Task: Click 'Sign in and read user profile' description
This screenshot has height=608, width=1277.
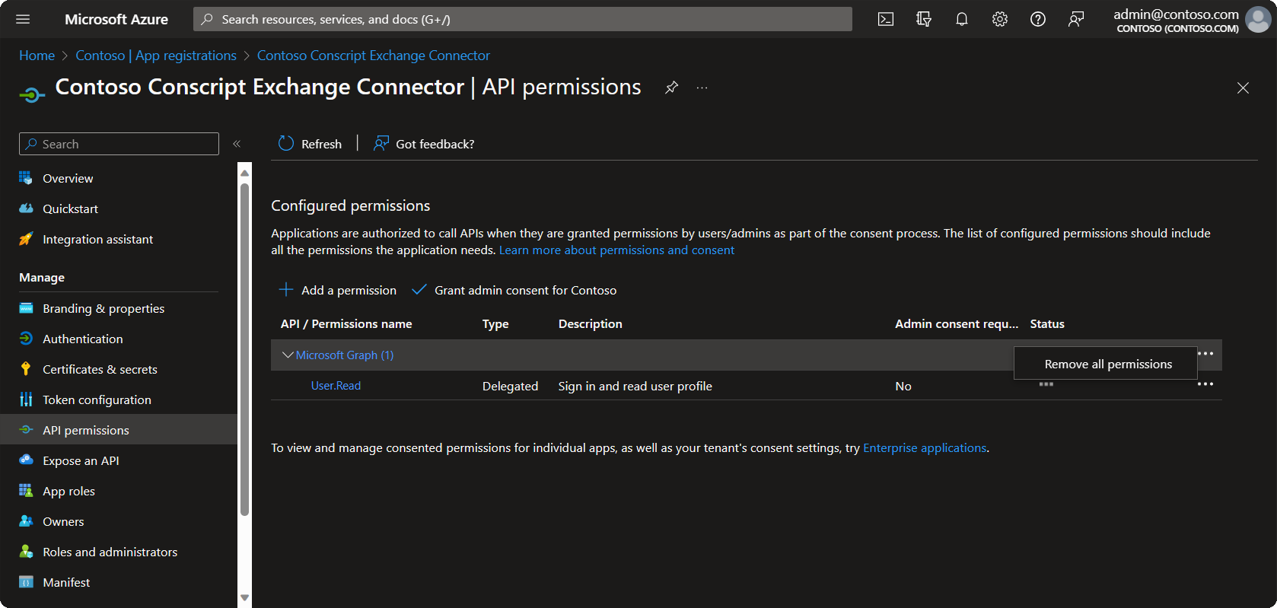Action: tap(635, 387)
